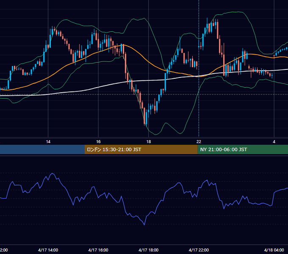Click hour label 4 on upper axis

point(274,142)
